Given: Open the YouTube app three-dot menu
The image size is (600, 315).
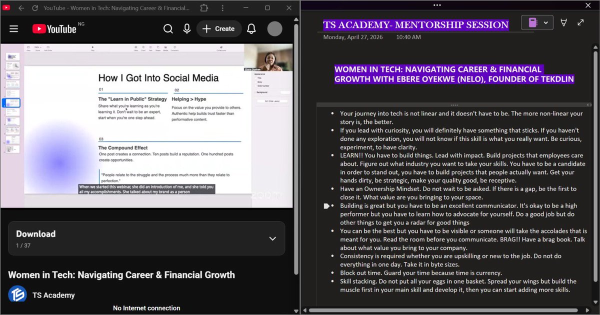Looking at the screenshot, I should point(223,8).
